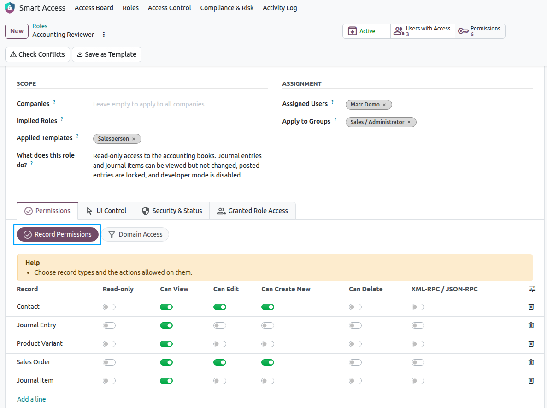The width and height of the screenshot is (547, 408).
Task: Click Save as Template button
Action: pyautogui.click(x=107, y=54)
